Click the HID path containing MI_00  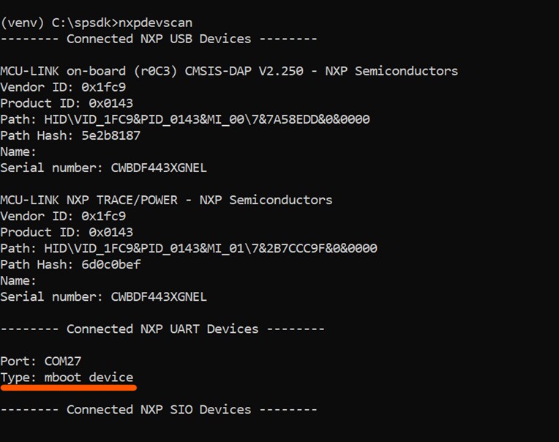tap(185, 119)
